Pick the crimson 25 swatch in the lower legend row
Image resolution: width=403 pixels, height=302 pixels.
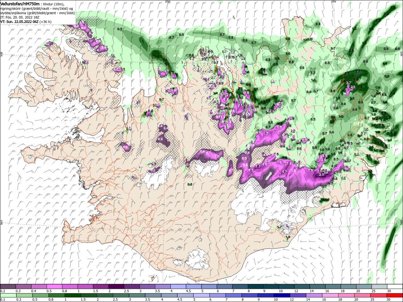(x=378, y=295)
